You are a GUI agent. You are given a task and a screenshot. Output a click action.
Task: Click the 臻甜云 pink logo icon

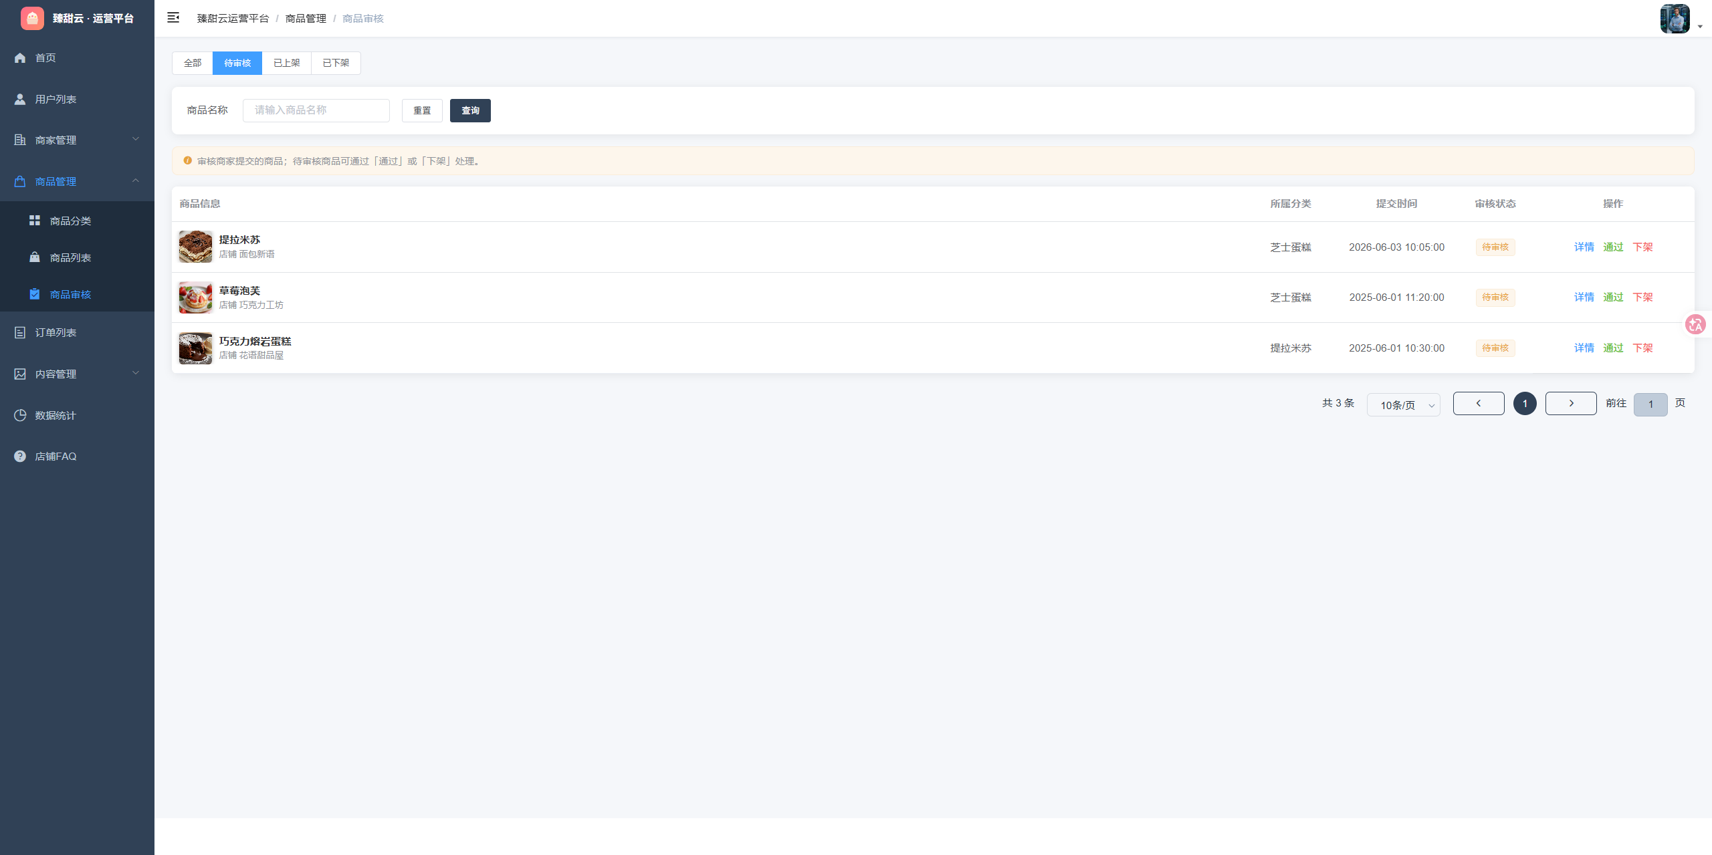[x=32, y=18]
